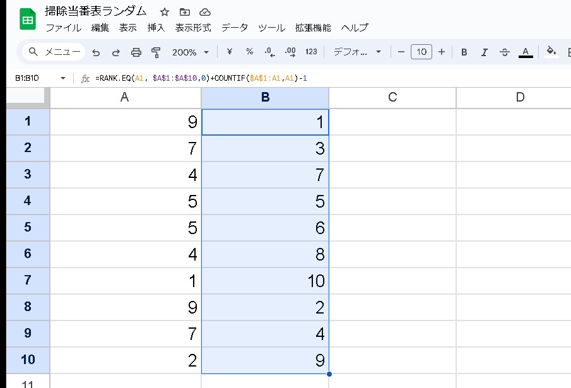571x388 pixels.
Task: Toggle strikethrough formatting
Action: pos(504,52)
